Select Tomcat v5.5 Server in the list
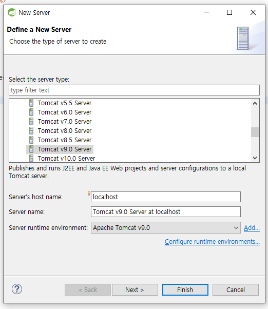This screenshot has width=268, height=309. [x=65, y=103]
